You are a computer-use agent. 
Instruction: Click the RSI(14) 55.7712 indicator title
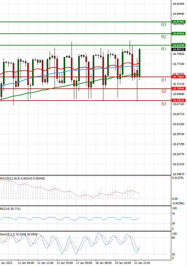click(x=10, y=209)
